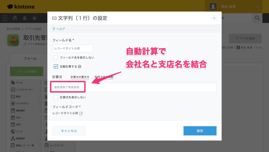Click the briefcase app icon
269x152 pixels.
pos(13,40)
